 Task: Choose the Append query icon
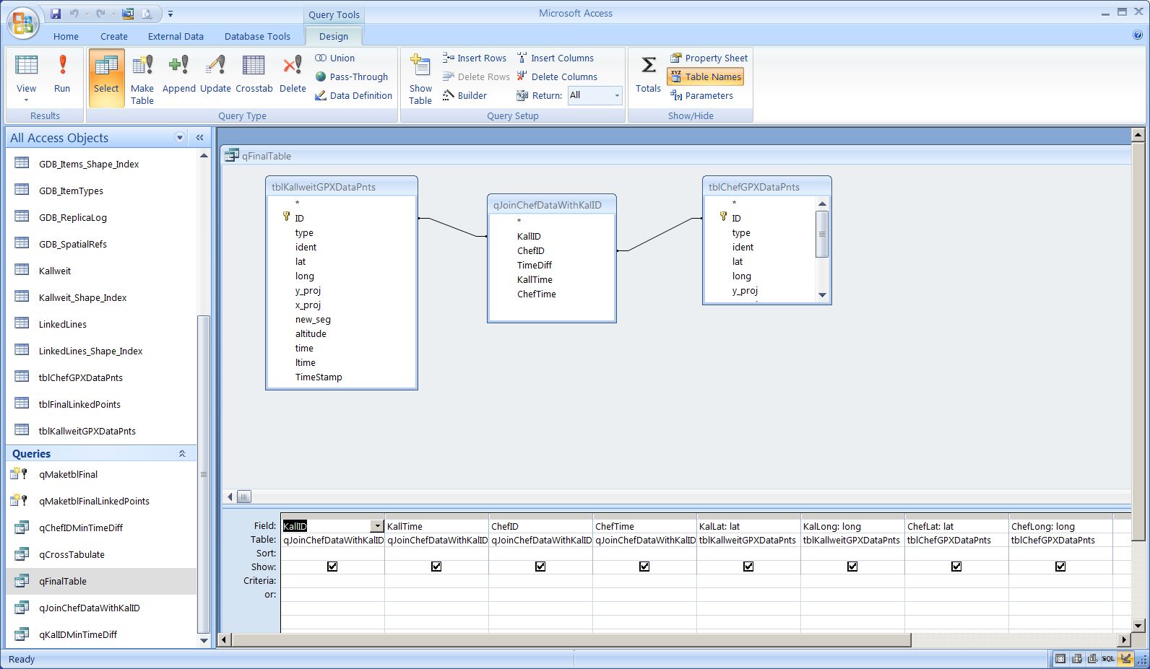(x=178, y=75)
